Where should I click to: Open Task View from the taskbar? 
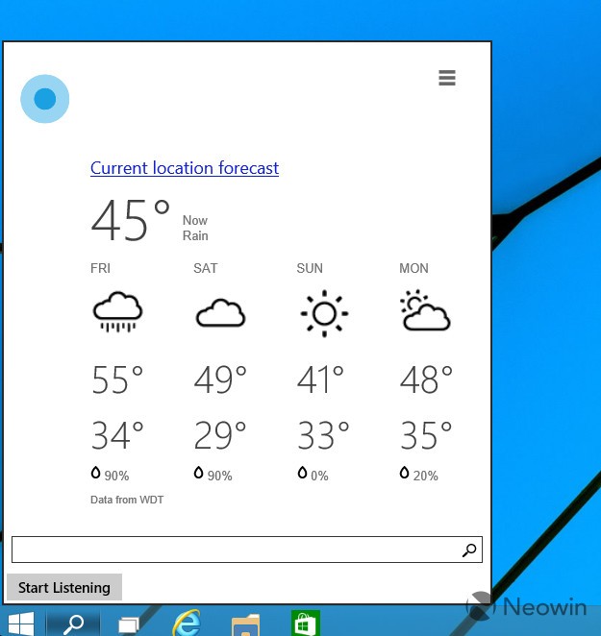(128, 624)
